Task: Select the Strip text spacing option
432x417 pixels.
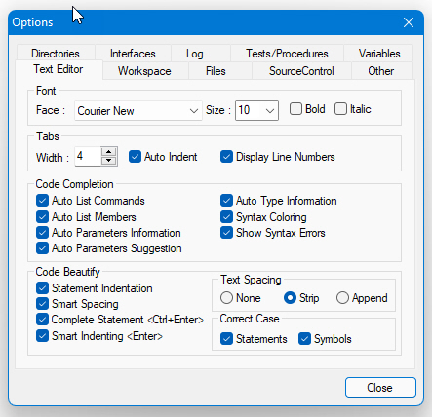Action: point(290,298)
